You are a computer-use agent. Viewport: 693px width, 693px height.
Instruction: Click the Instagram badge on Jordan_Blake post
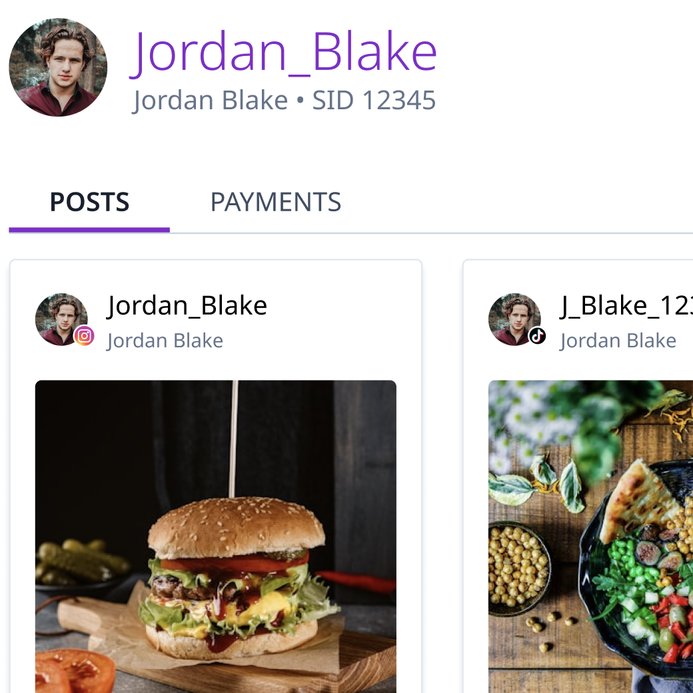(x=84, y=336)
